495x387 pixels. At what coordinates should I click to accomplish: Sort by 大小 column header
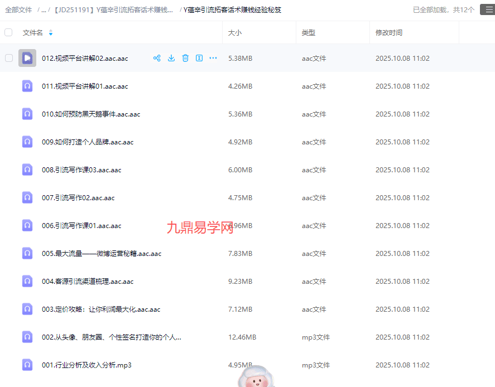(235, 33)
